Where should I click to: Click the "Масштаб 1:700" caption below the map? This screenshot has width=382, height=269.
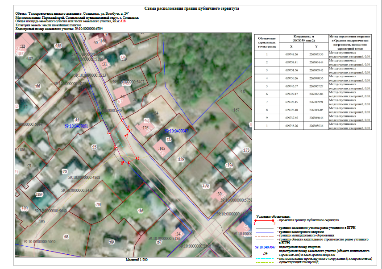[x=137, y=260]
